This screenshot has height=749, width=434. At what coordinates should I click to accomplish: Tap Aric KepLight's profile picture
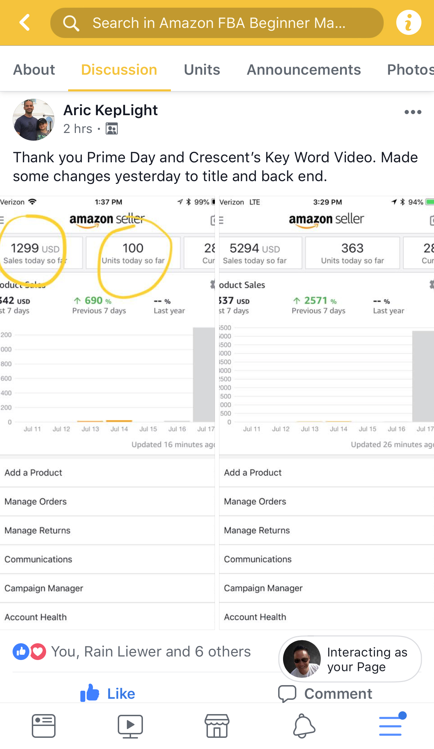coord(34,120)
